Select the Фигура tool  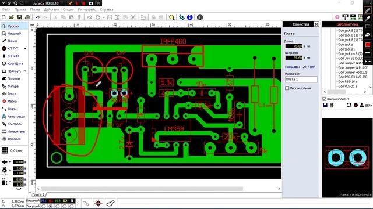click(x=14, y=87)
